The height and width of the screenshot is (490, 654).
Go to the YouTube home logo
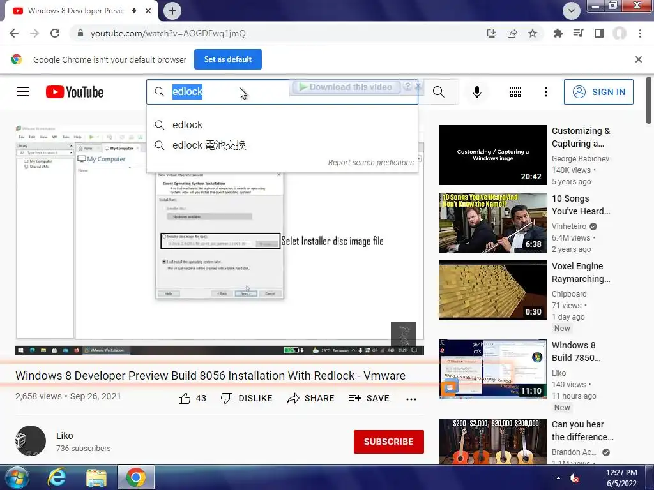[x=75, y=92]
